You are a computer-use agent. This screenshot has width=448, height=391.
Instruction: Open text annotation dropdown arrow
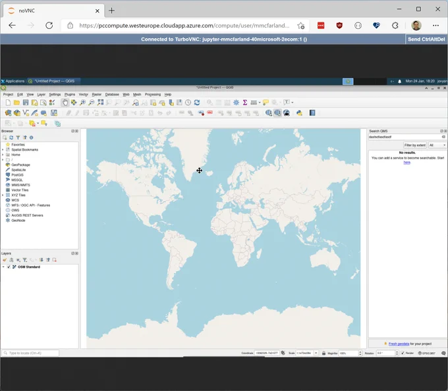point(293,103)
